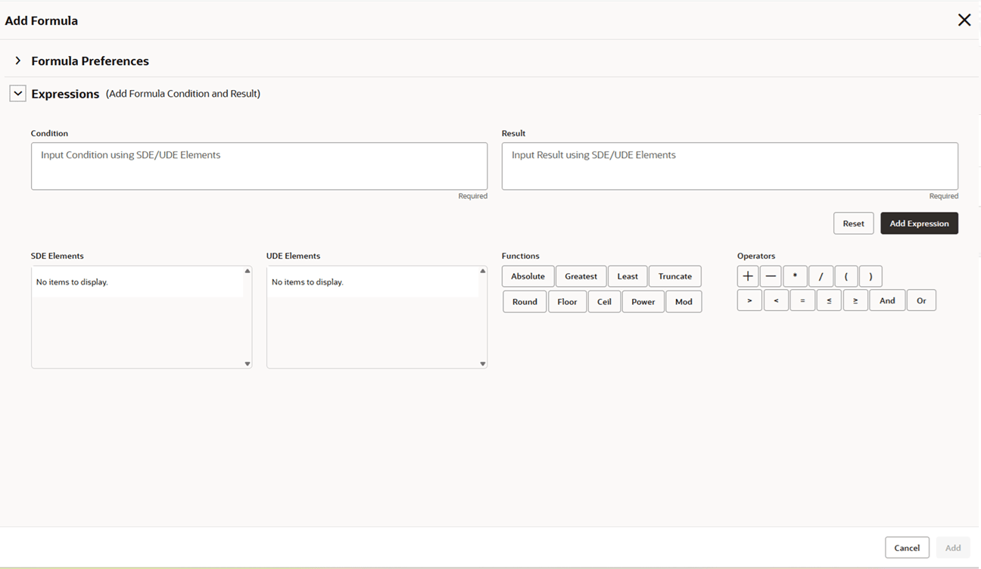Click the plus operator button

(x=748, y=276)
